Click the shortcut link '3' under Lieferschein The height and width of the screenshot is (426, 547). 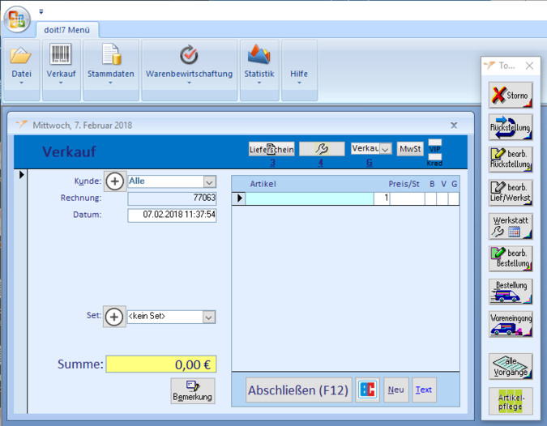point(272,163)
